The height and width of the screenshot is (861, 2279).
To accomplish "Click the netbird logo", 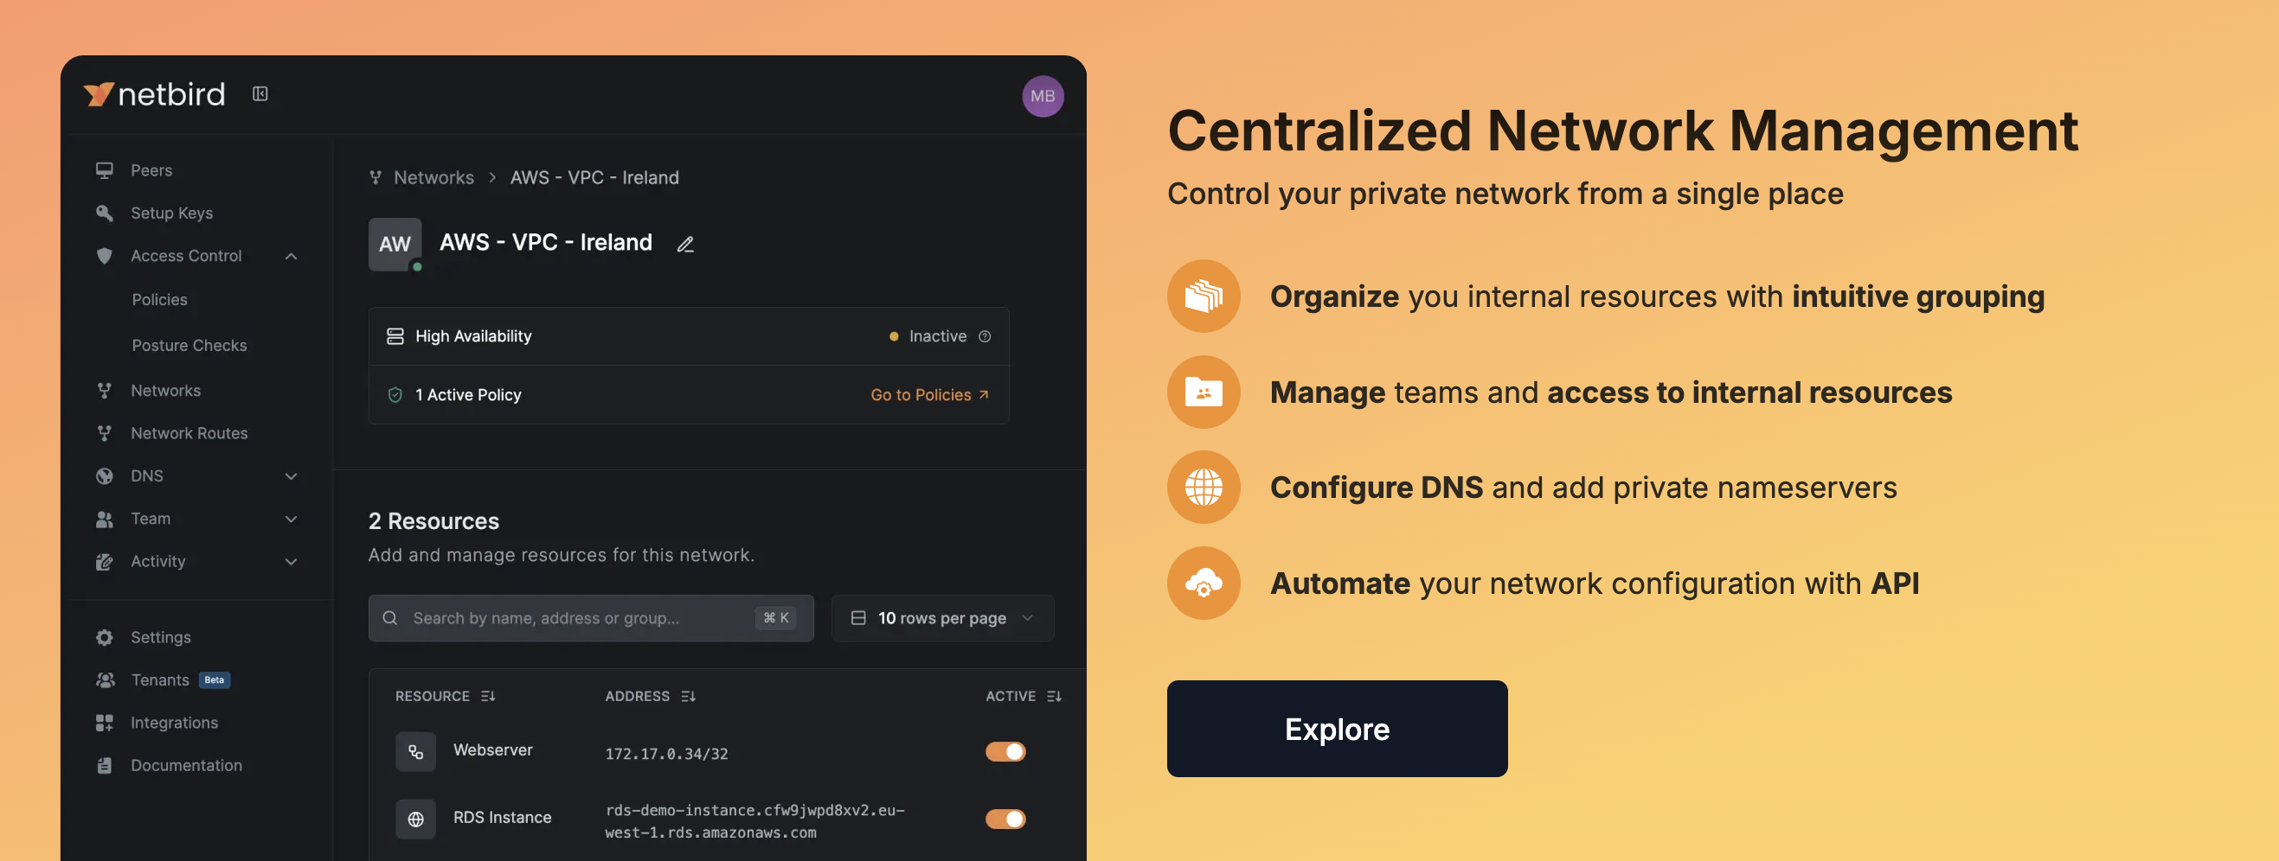I will [x=154, y=93].
